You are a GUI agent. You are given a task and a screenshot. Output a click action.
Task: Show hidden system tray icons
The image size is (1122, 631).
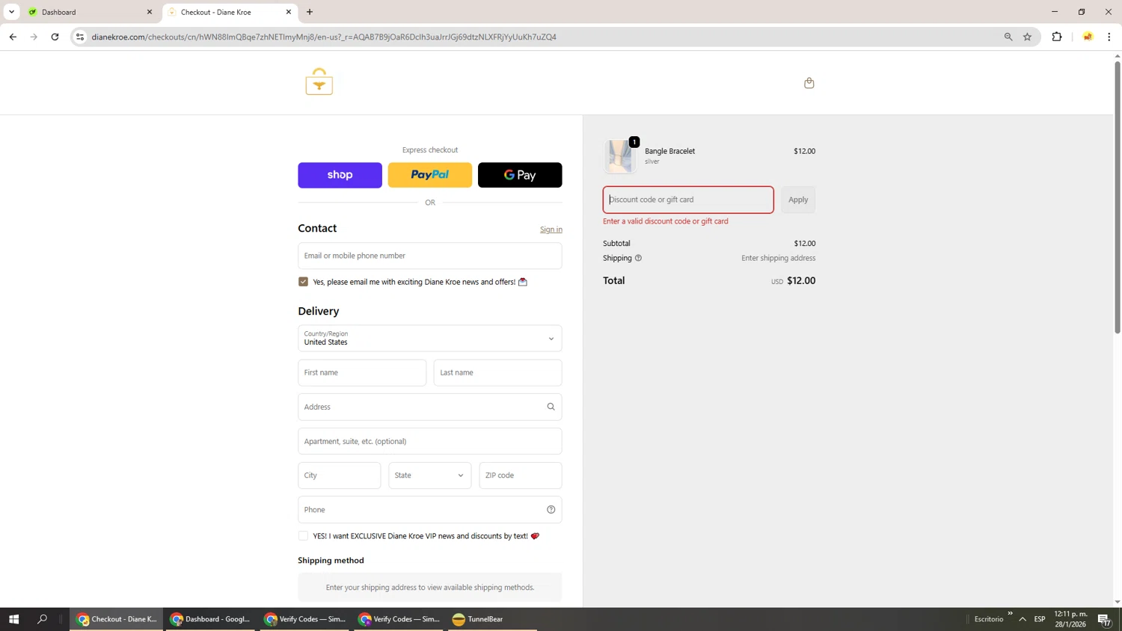click(x=1023, y=619)
